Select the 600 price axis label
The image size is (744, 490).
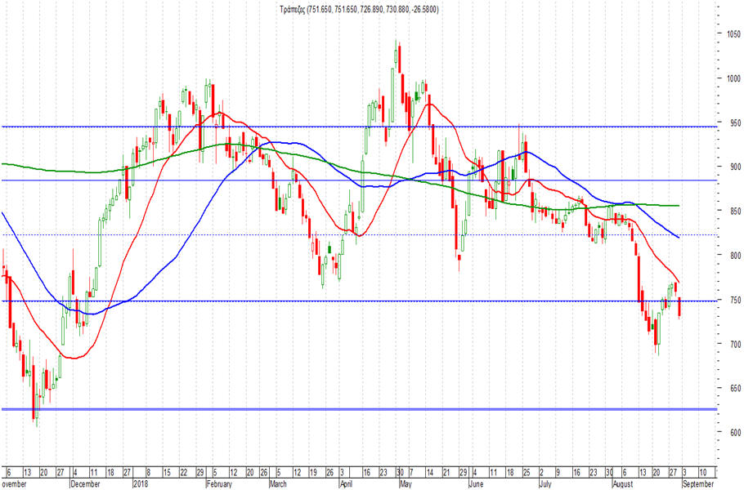pos(733,432)
